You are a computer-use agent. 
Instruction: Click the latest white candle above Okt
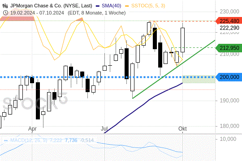tap(182, 40)
